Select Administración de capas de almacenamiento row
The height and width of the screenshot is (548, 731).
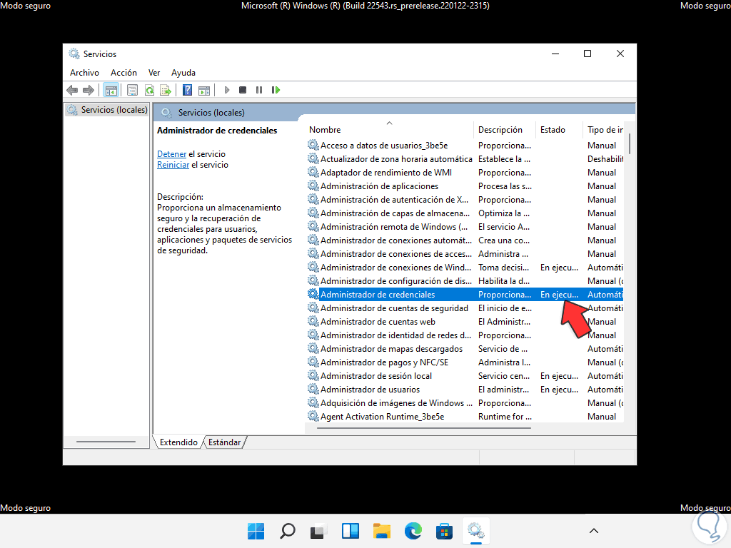(465, 213)
